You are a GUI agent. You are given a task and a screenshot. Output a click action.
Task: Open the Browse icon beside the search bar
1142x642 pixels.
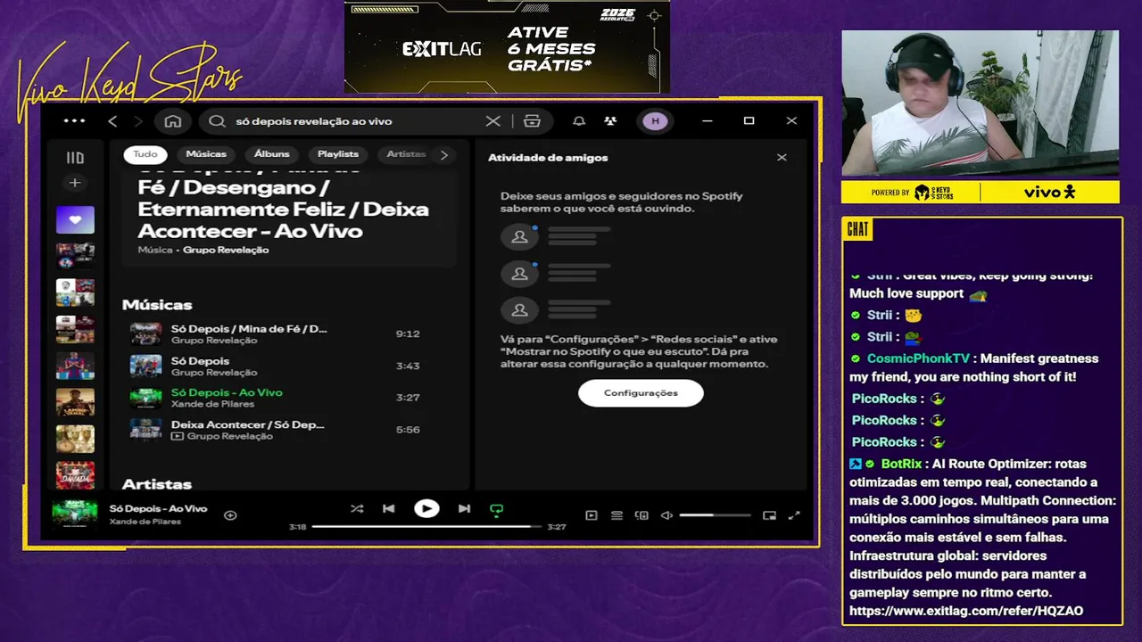[533, 121]
